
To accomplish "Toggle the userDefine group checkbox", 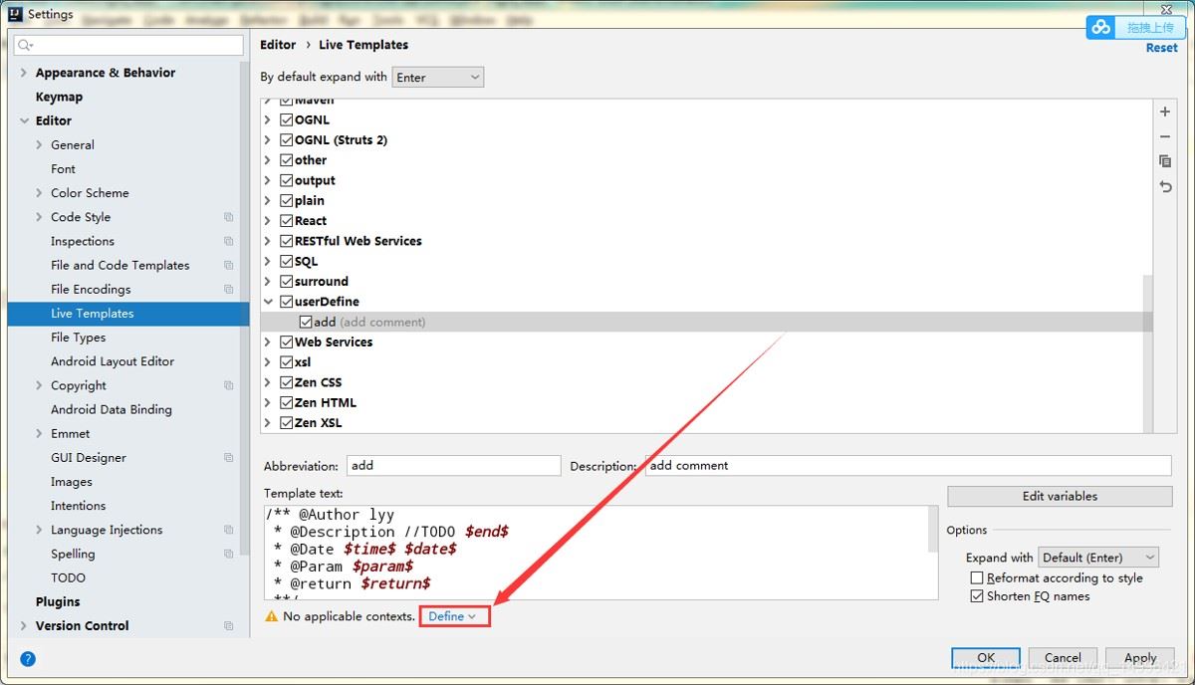I will point(287,302).
